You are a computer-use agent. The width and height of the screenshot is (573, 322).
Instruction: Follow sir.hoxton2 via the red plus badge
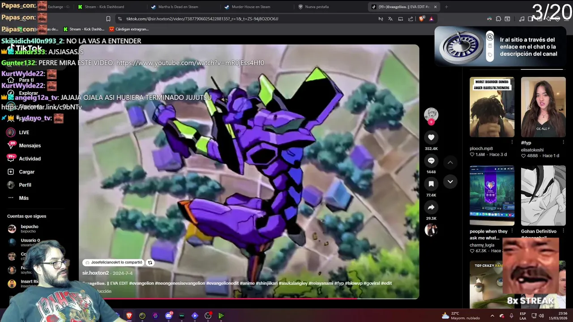(x=431, y=122)
